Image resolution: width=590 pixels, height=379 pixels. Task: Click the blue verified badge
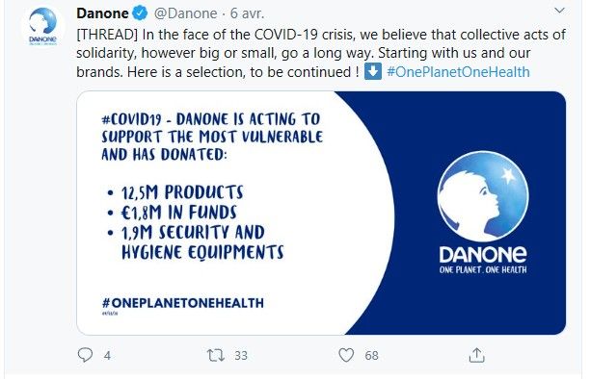[x=141, y=13]
